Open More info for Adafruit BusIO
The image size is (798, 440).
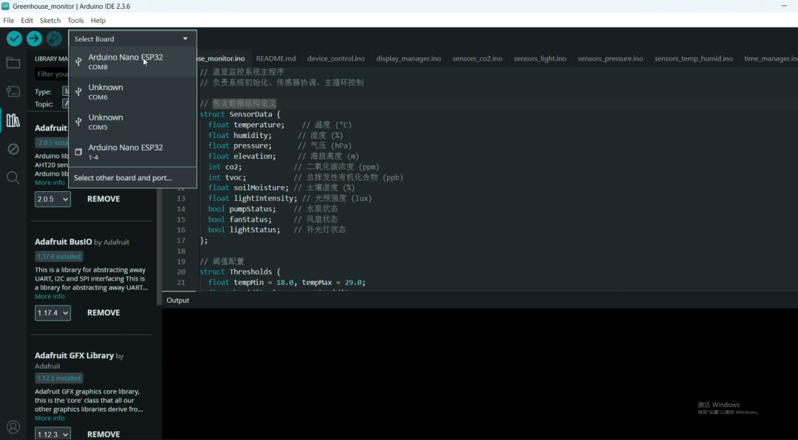tap(50, 296)
